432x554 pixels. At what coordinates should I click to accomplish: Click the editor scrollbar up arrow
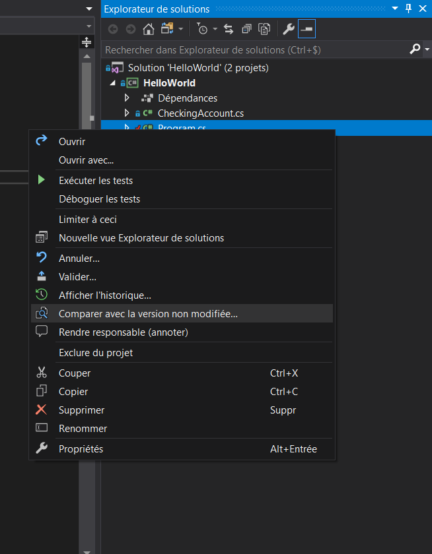click(87, 56)
